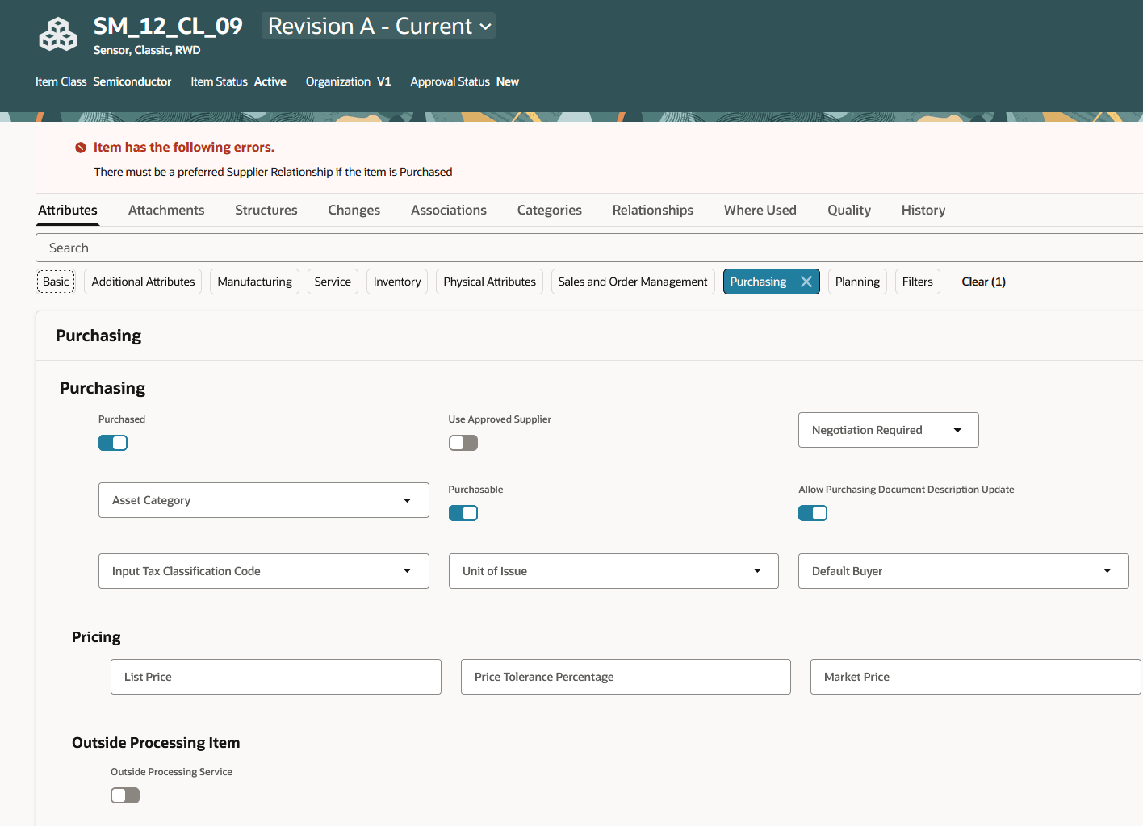This screenshot has width=1143, height=826.
Task: Click the New approval status value
Action: click(508, 81)
